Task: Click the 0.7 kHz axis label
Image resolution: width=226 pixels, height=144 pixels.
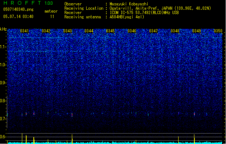Action: click(3, 119)
